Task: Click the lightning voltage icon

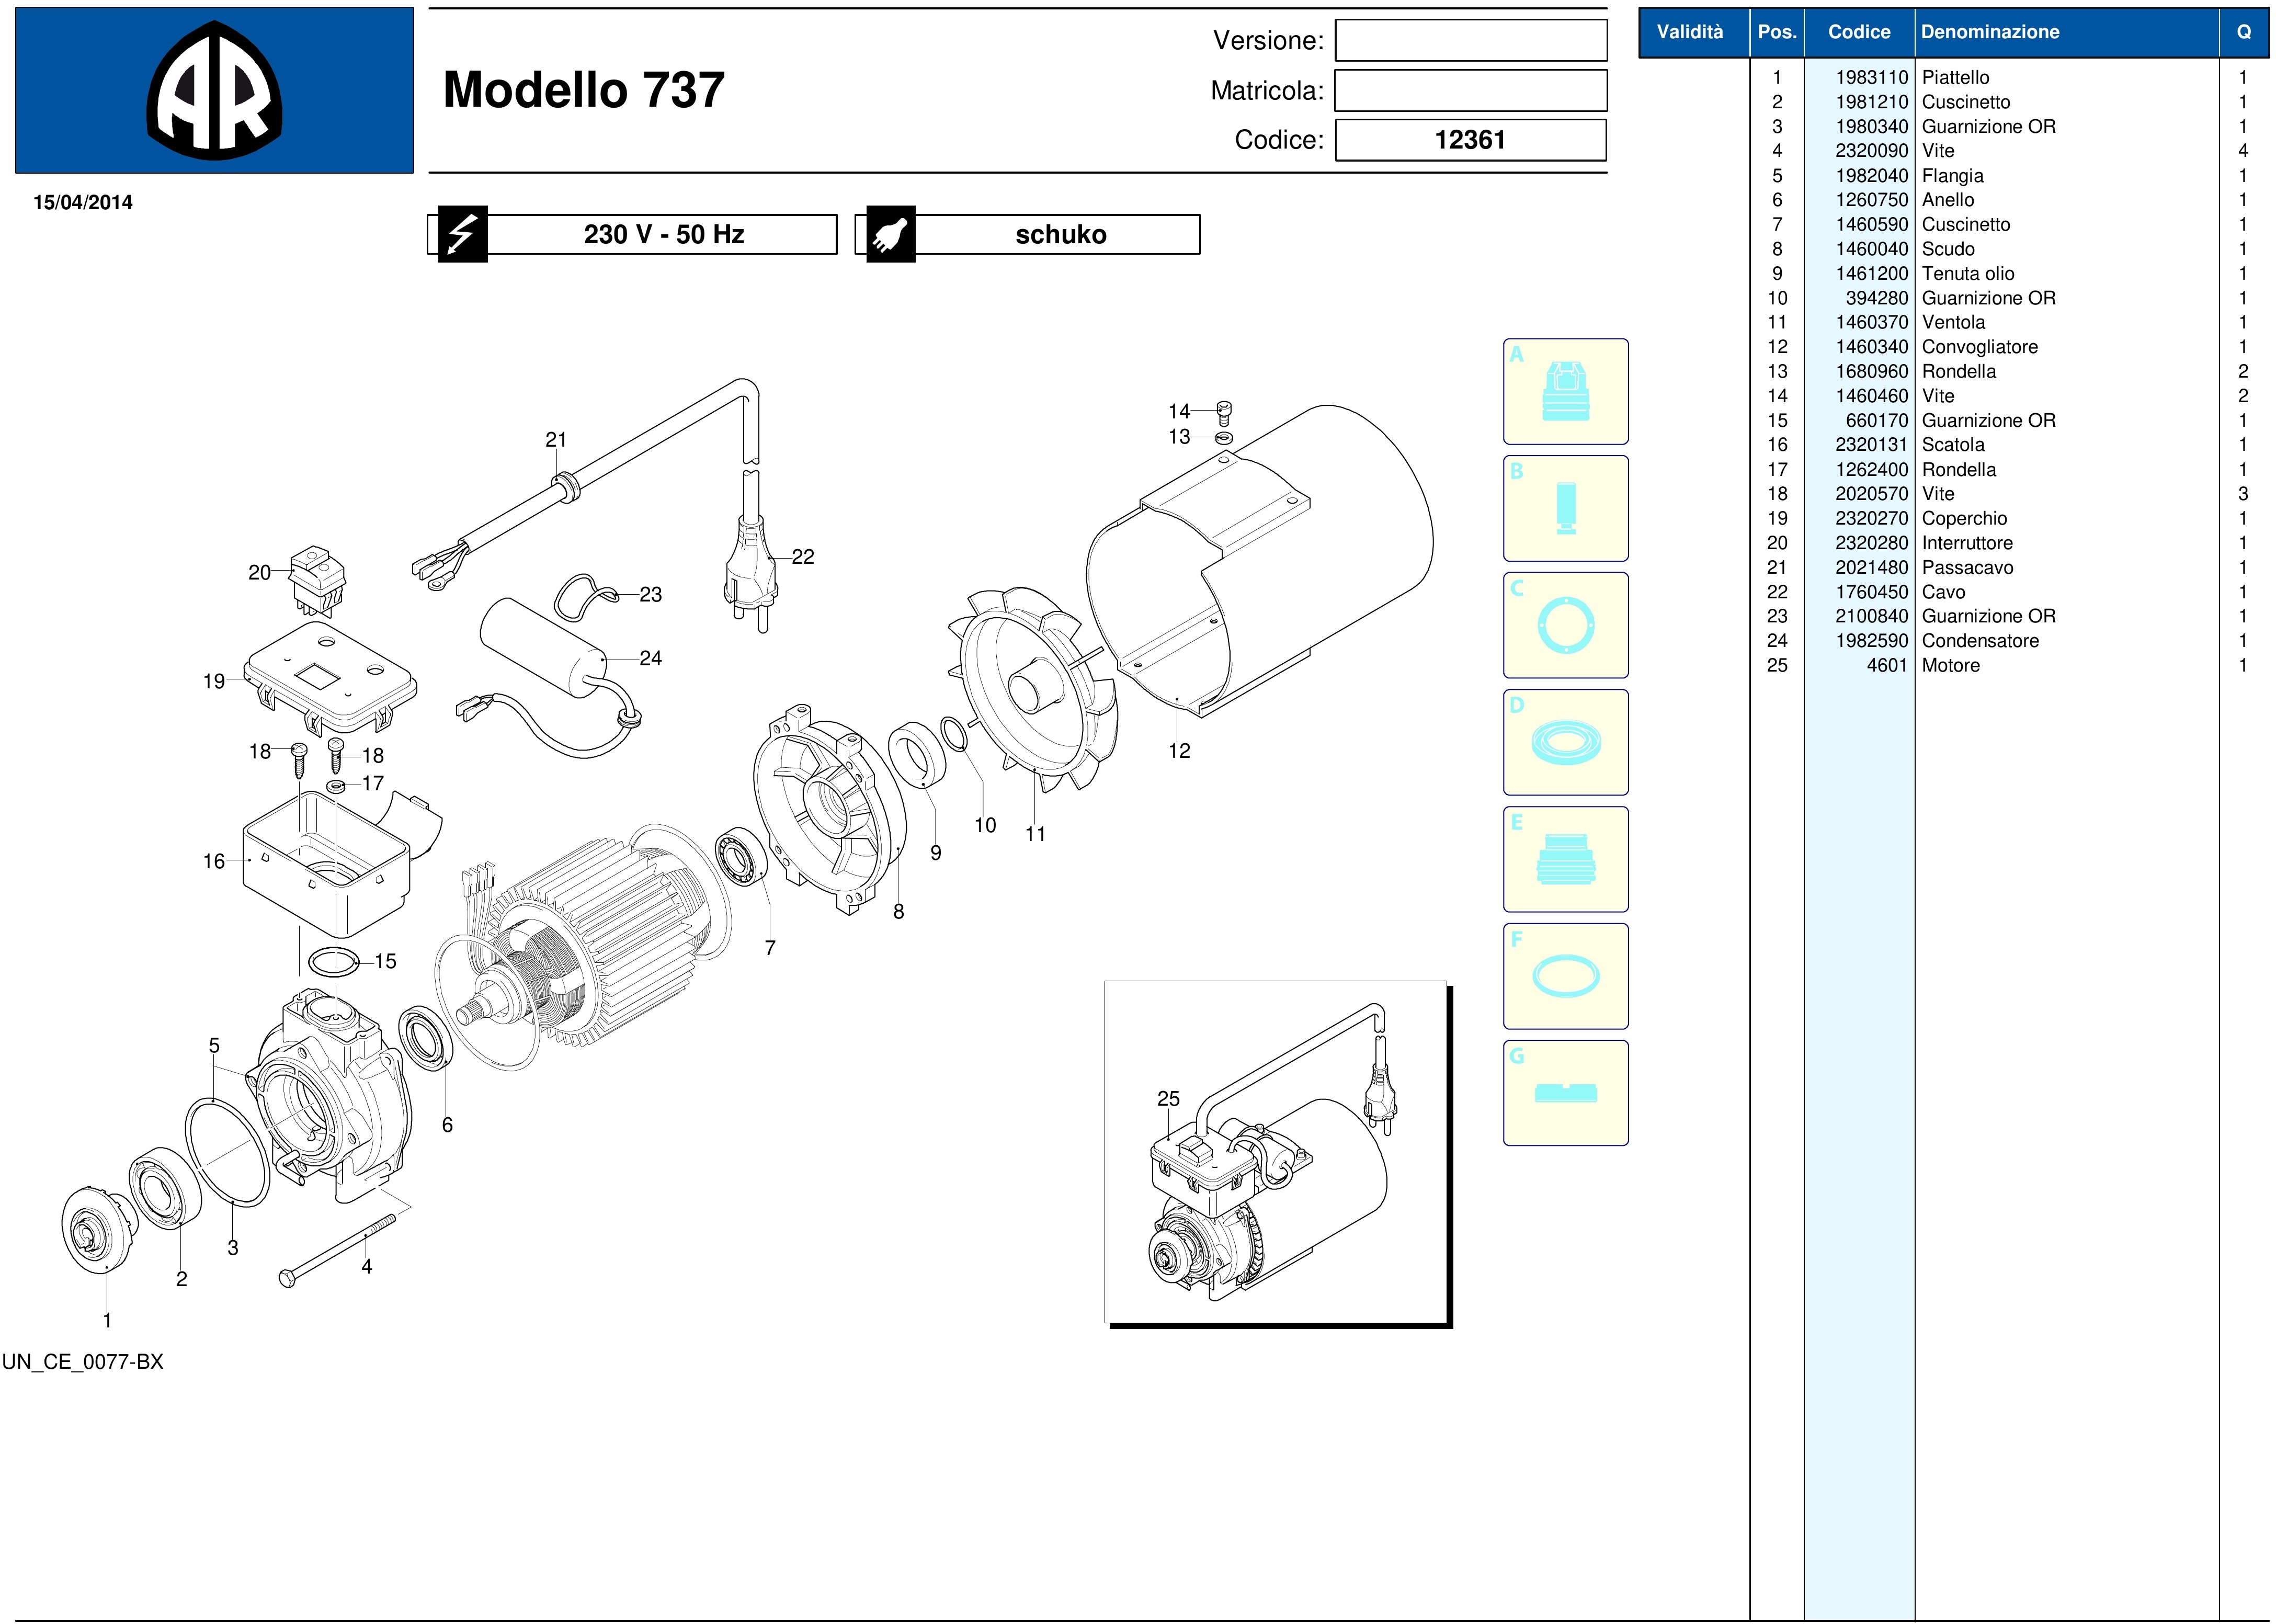Action: tap(462, 235)
